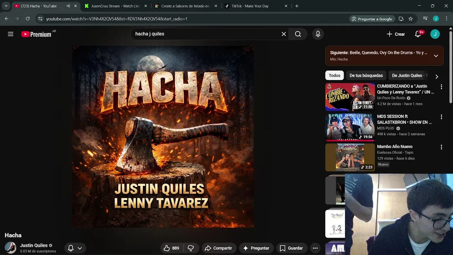This screenshot has width=453, height=255.
Task: Open the Mambo Año Nuevo title
Action: 395,147
